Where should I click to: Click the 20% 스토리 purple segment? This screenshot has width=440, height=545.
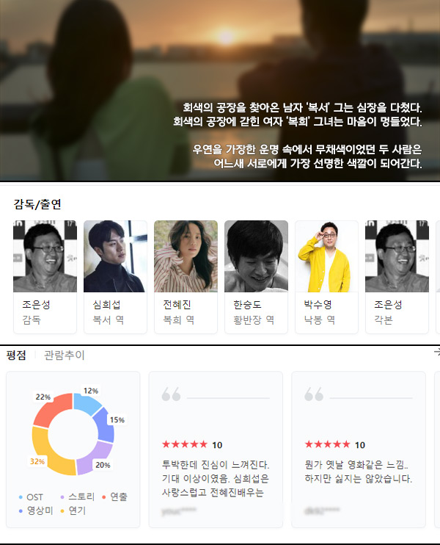(x=95, y=458)
